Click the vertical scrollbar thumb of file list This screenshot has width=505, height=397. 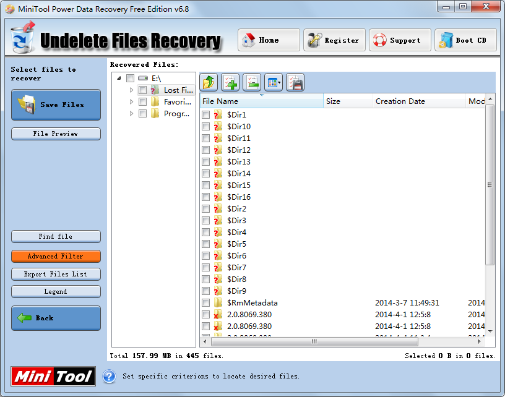[490, 185]
